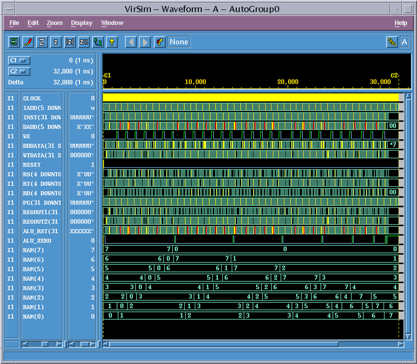Click the C2 cursor marker on timeline

coord(394,75)
